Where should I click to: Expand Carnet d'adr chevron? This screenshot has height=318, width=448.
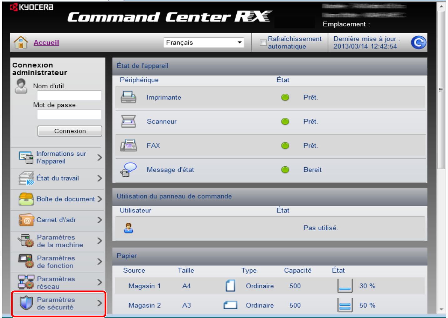pos(100,220)
